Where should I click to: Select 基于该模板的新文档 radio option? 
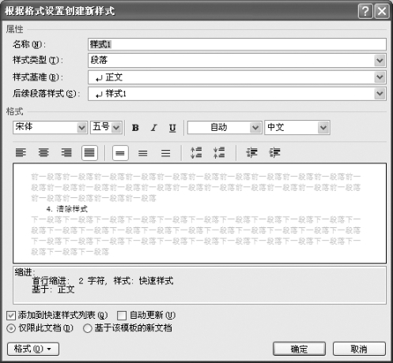click(87, 328)
